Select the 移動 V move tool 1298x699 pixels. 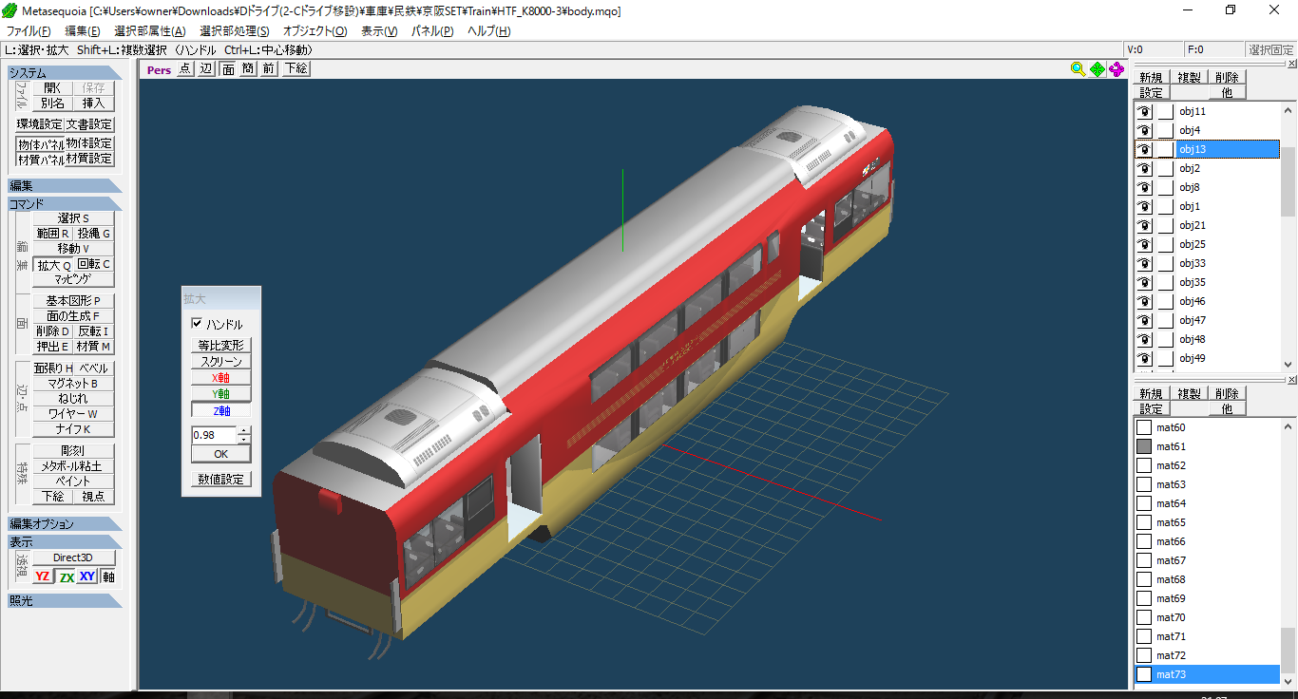(x=73, y=249)
